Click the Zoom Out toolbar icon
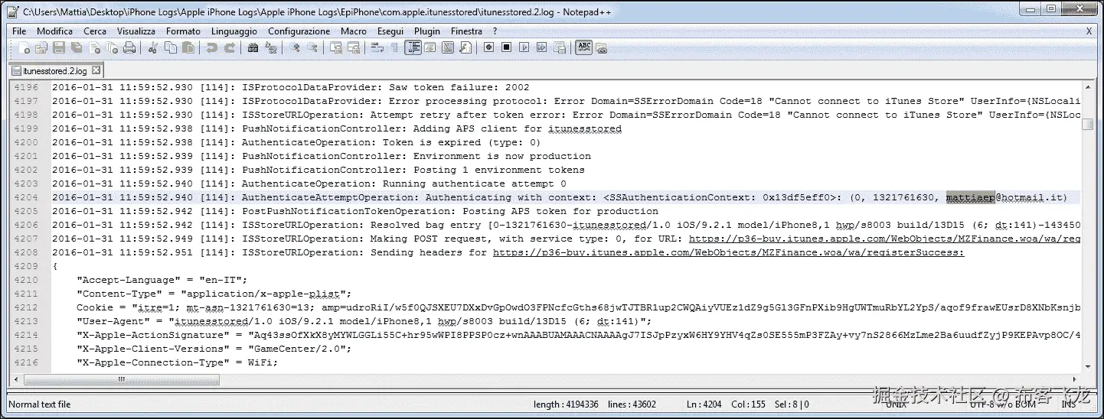 click(x=312, y=48)
